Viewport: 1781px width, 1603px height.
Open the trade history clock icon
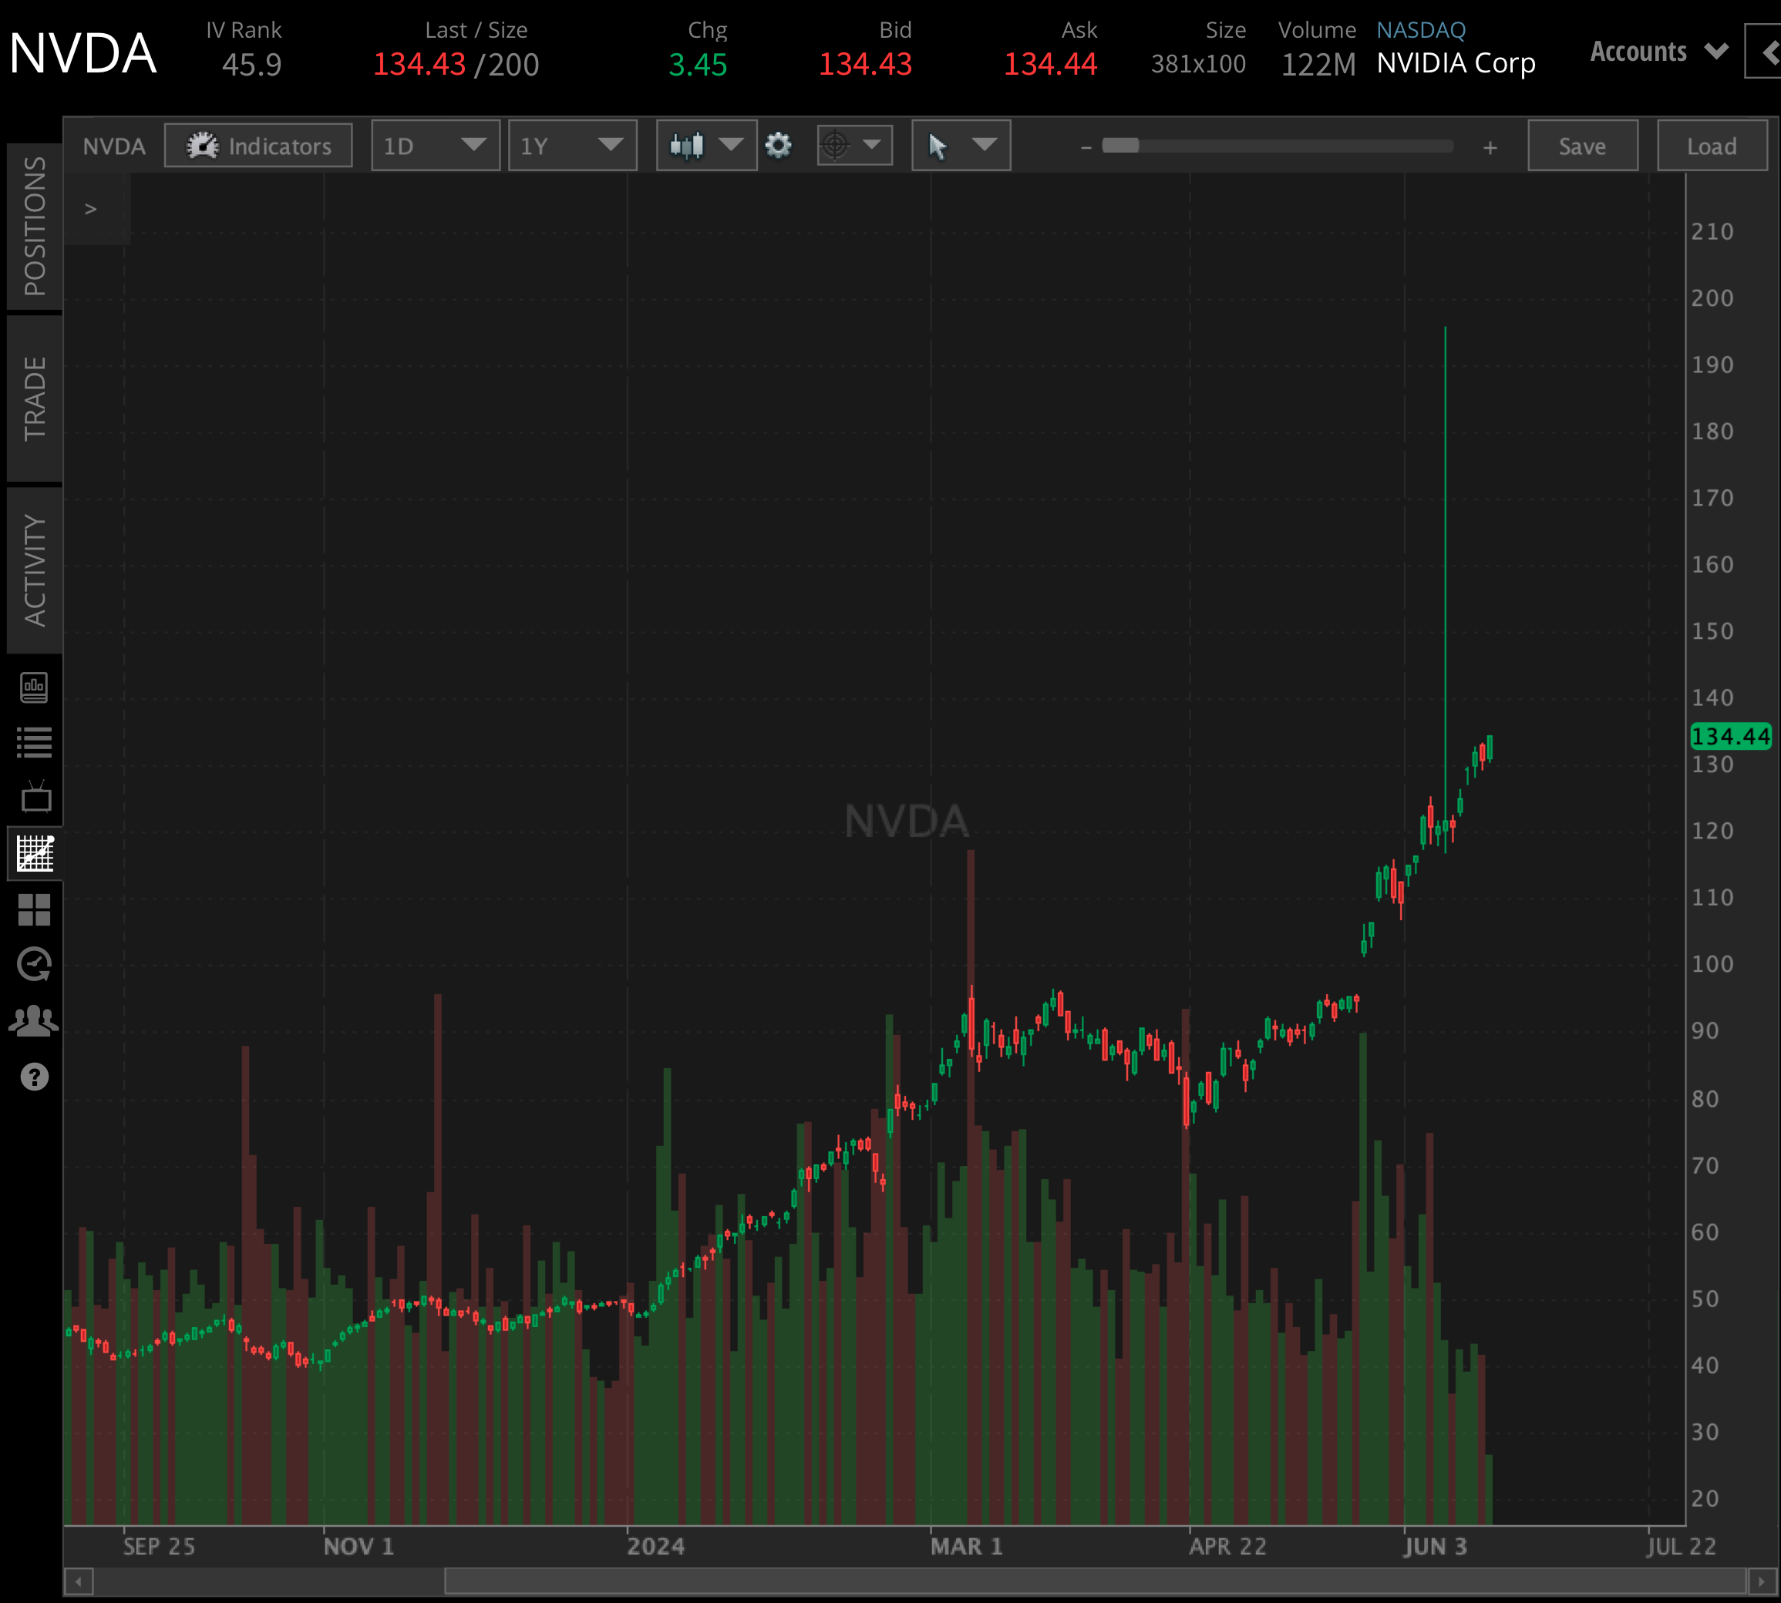tap(35, 962)
